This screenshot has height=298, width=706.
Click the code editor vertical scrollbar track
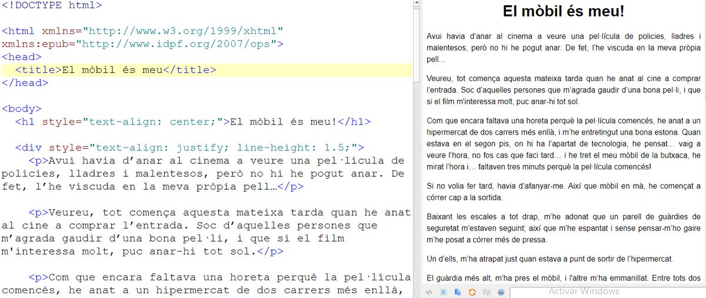(416, 153)
